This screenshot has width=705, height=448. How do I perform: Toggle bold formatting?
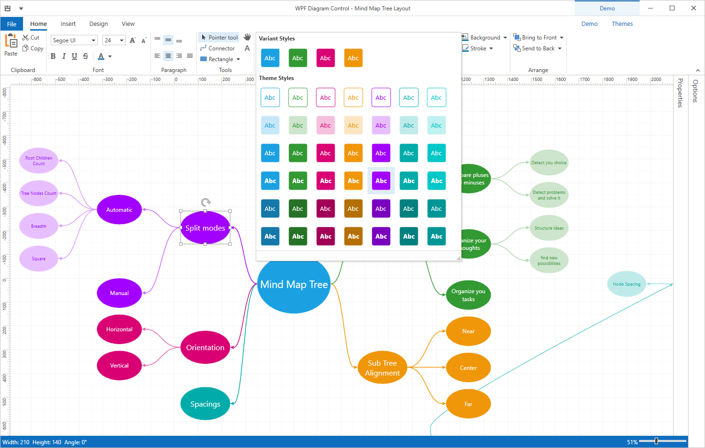pyautogui.click(x=53, y=56)
